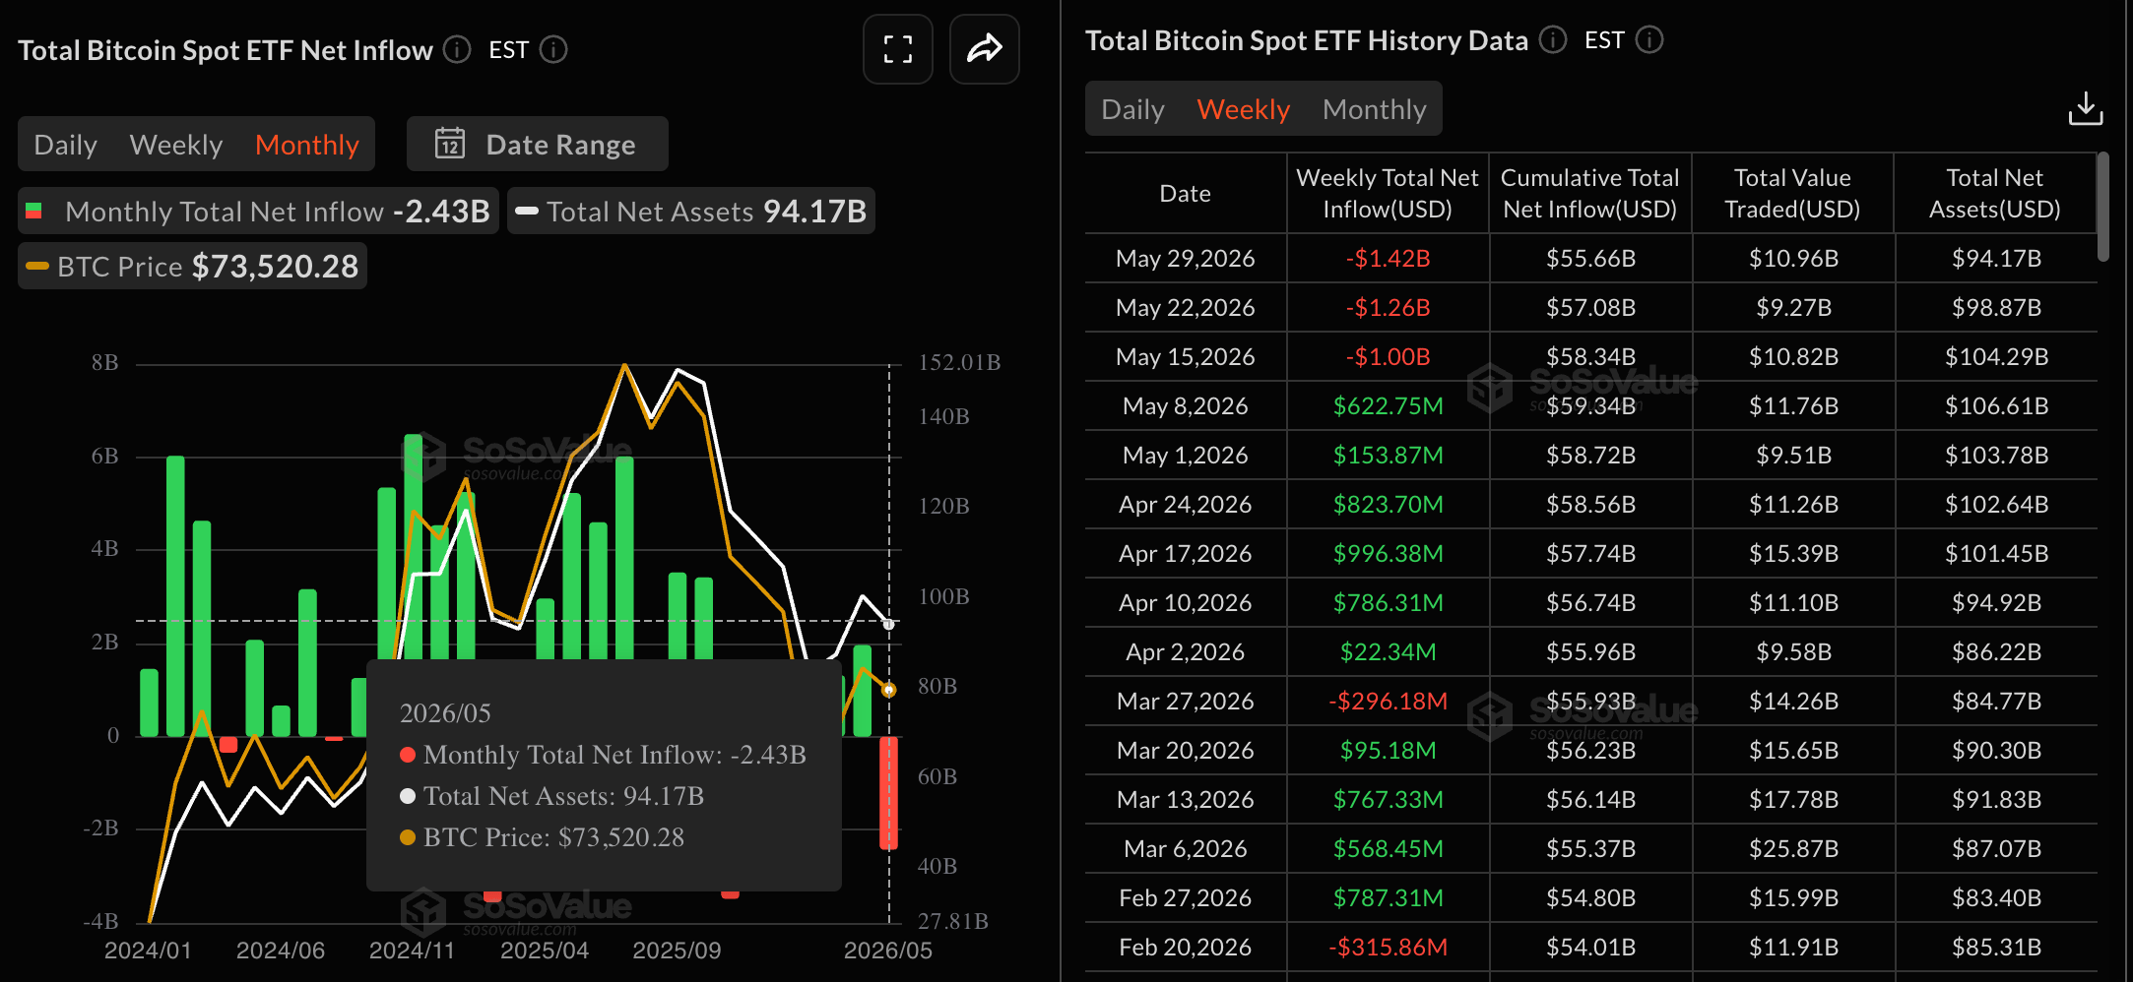Switch chart to Weekly view

coord(176,145)
